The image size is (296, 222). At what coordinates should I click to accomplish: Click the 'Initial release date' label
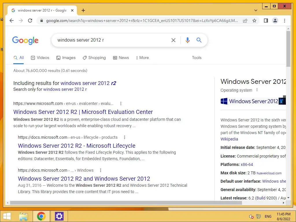(x=238, y=147)
